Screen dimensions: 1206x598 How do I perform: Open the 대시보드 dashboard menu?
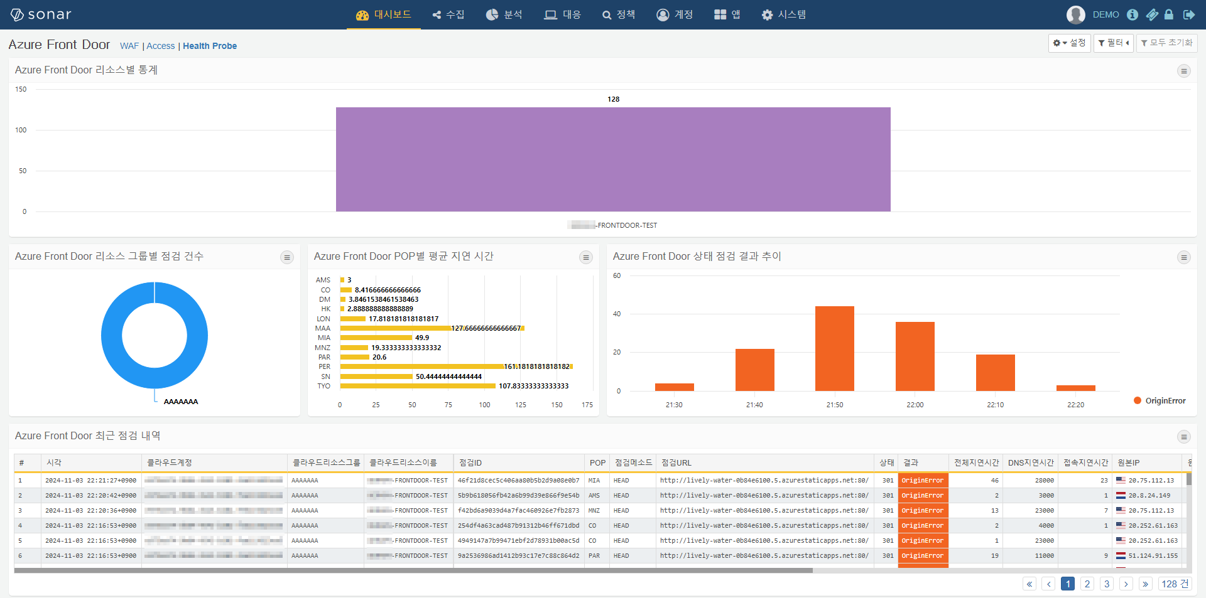point(383,14)
